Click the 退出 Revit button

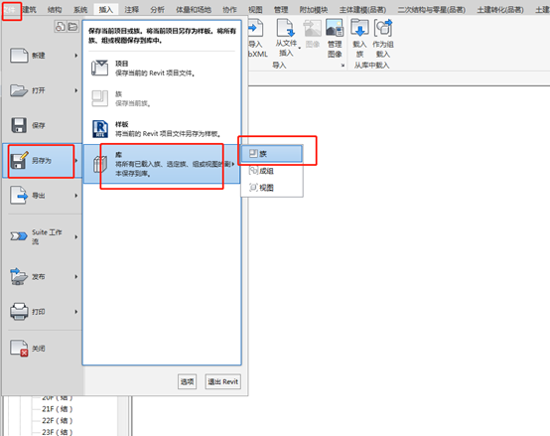pyautogui.click(x=222, y=381)
